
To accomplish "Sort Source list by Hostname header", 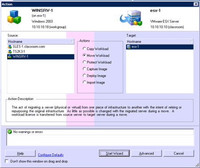I will [40, 42].
